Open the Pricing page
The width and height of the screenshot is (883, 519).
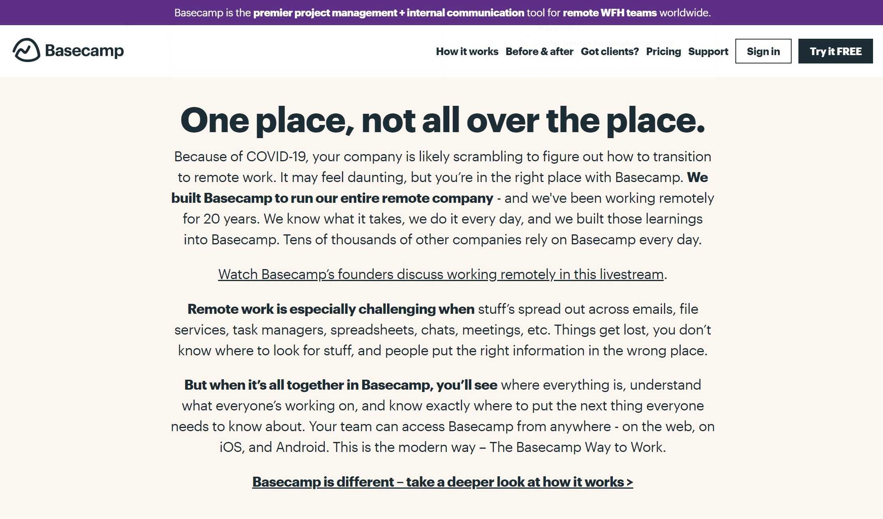pos(663,52)
